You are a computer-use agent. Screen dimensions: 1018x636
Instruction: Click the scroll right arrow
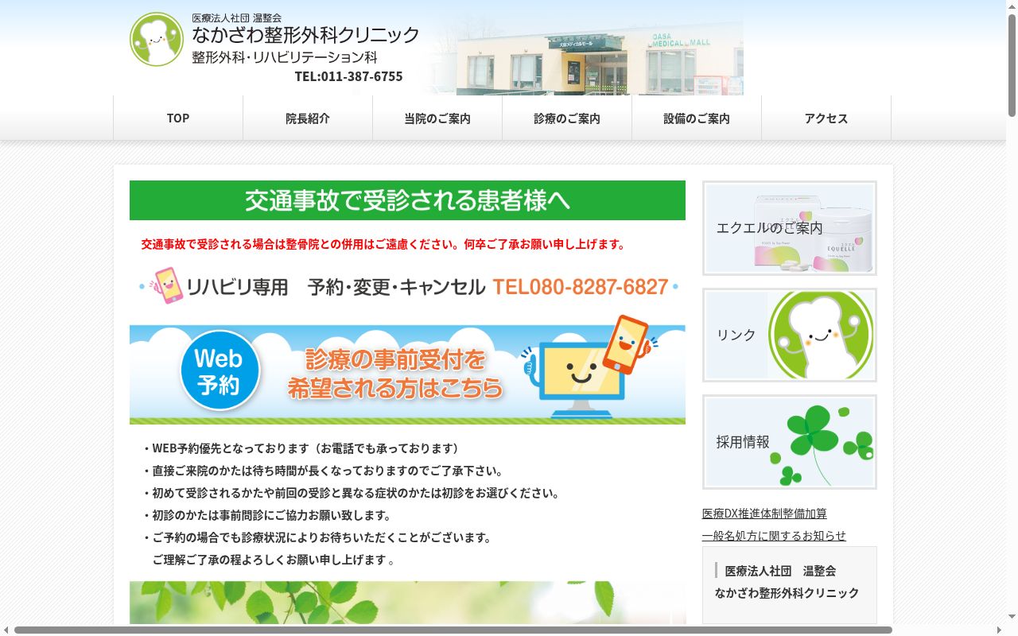(999, 630)
